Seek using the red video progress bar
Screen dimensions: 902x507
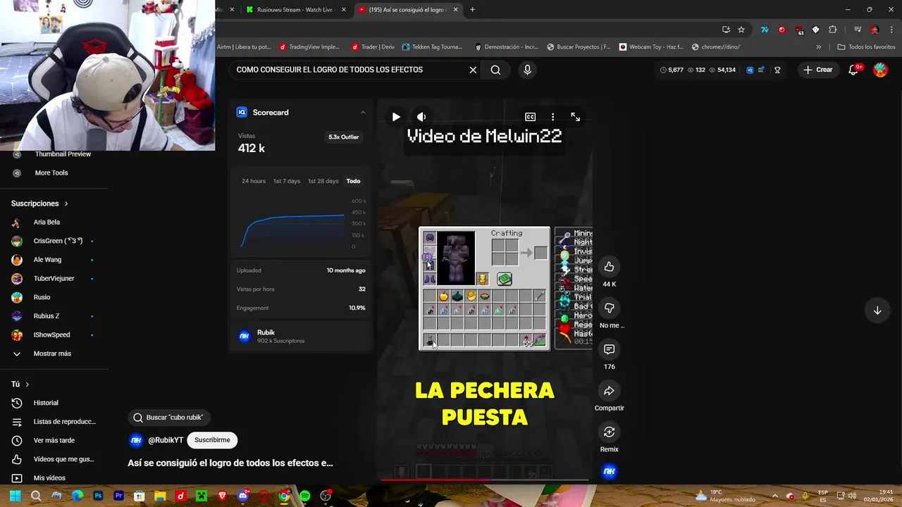(484, 480)
